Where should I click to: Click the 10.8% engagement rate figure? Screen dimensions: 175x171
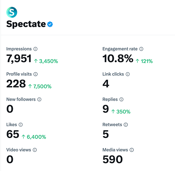point(118,59)
